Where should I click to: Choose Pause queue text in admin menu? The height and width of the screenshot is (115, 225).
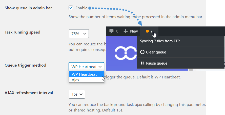click(x=156, y=63)
